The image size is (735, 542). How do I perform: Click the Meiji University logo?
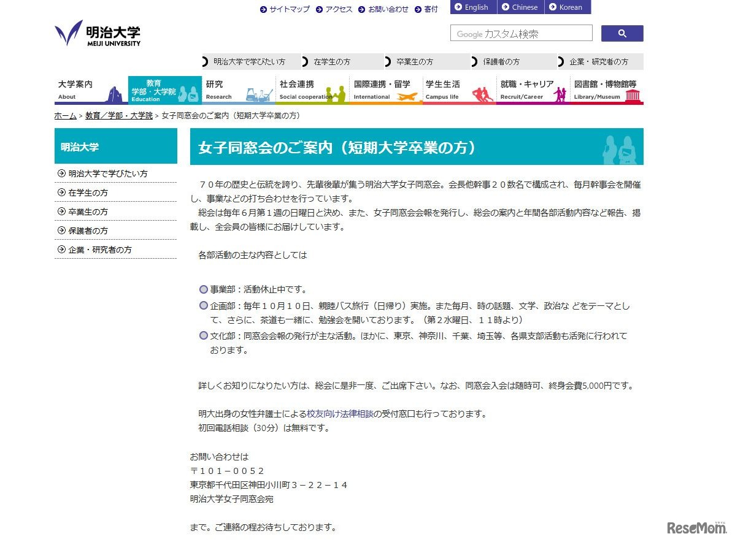coord(98,33)
